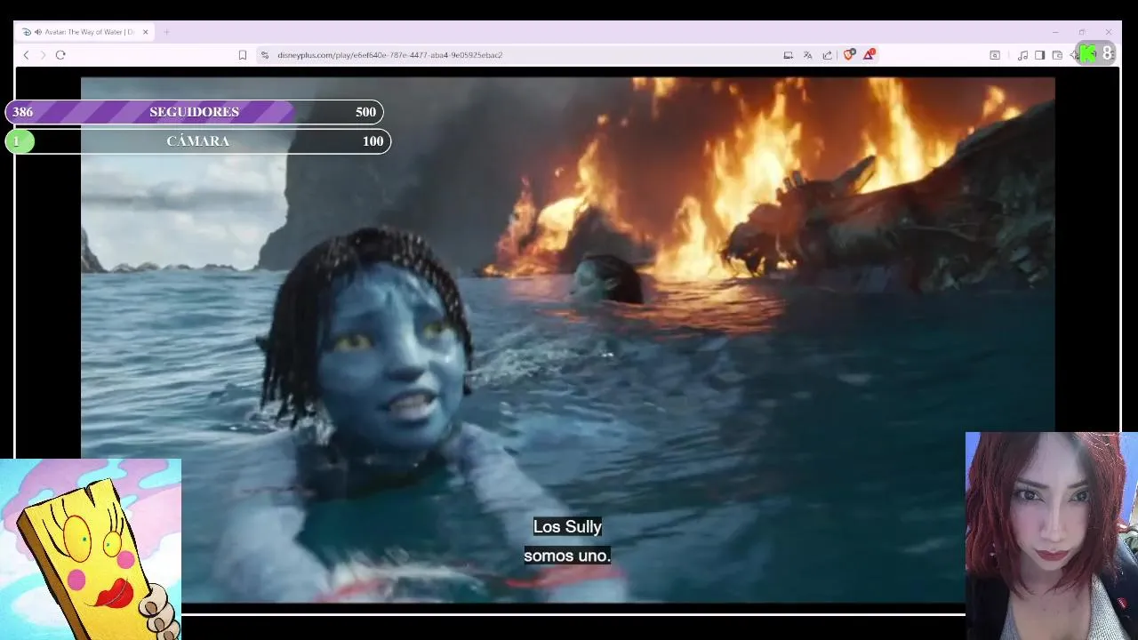Share this page via share icon

click(x=827, y=55)
